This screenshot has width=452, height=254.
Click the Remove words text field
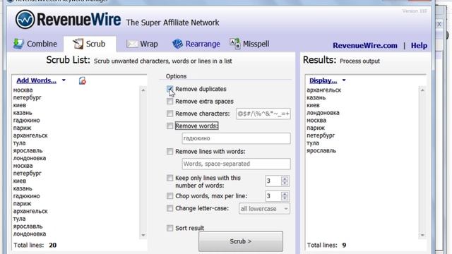pos(236,138)
